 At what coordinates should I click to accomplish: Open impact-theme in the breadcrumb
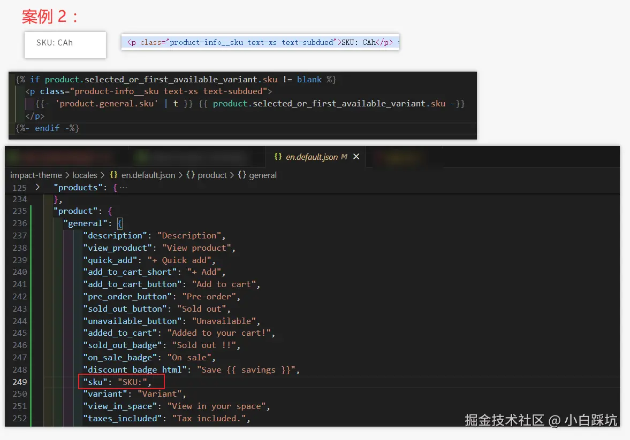[36, 175]
